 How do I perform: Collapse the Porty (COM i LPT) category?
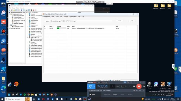point(28,38)
